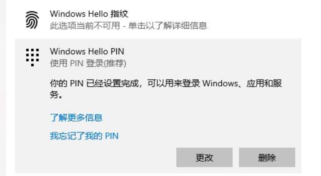Click the 单击以了解详细信息 part of fingerprint subtitle
The image size is (321, 176).
(x=168, y=26)
